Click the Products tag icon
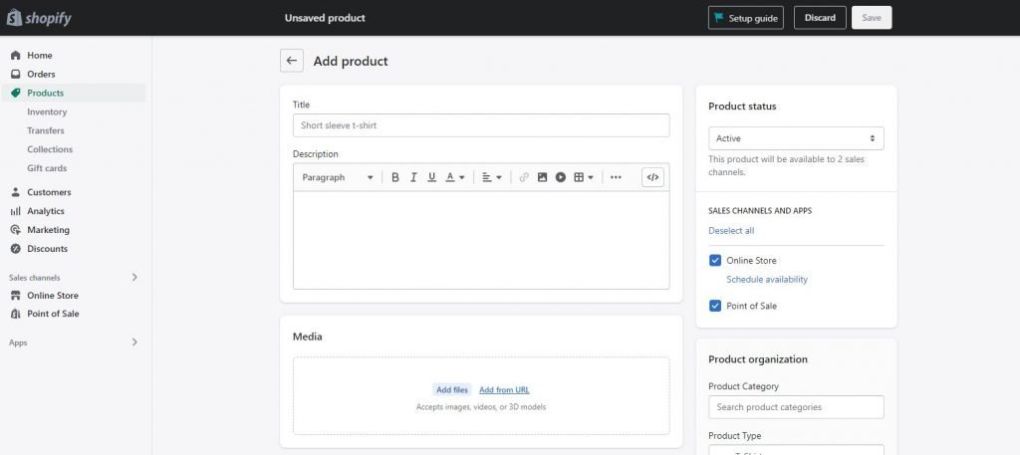1020x455 pixels. coord(16,93)
